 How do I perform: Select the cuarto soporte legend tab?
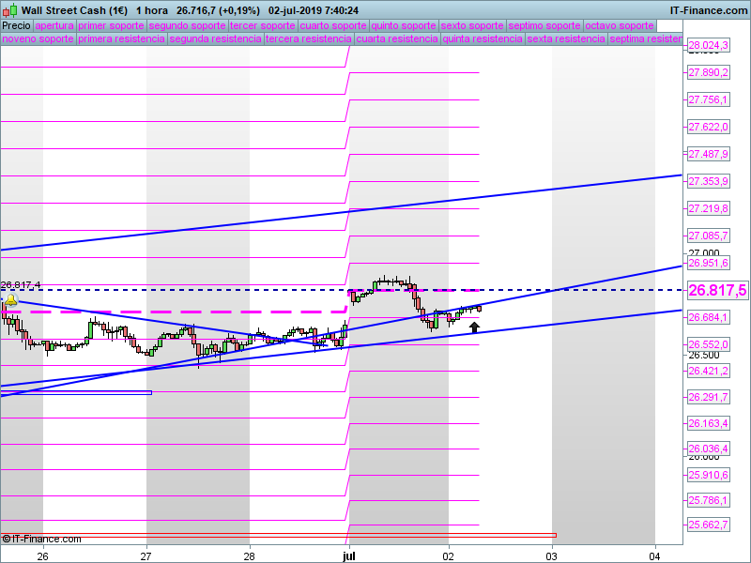click(333, 26)
